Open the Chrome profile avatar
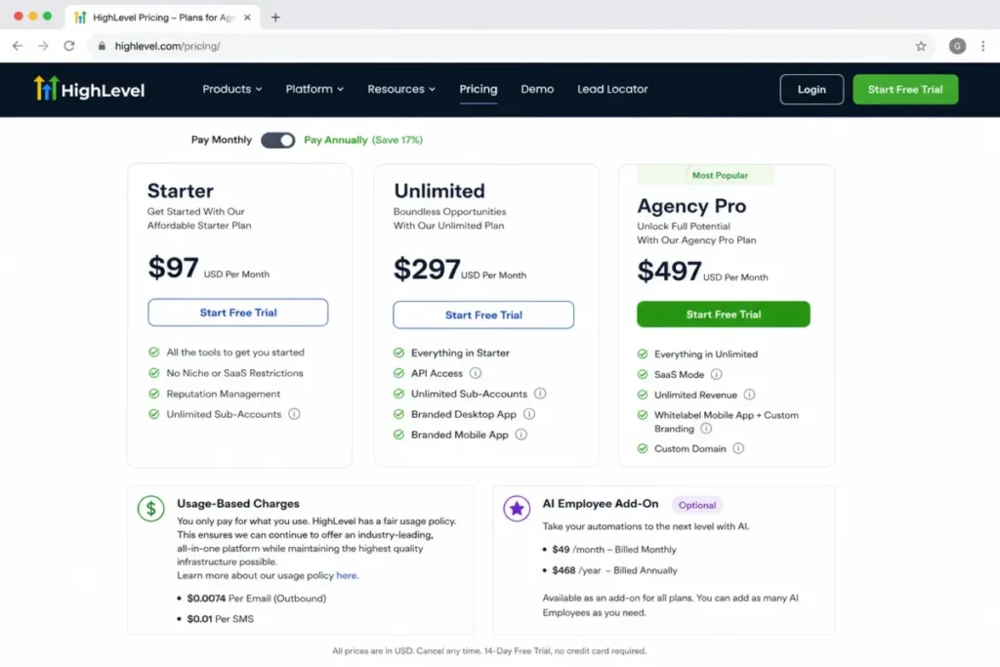1000x667 pixels. click(957, 46)
